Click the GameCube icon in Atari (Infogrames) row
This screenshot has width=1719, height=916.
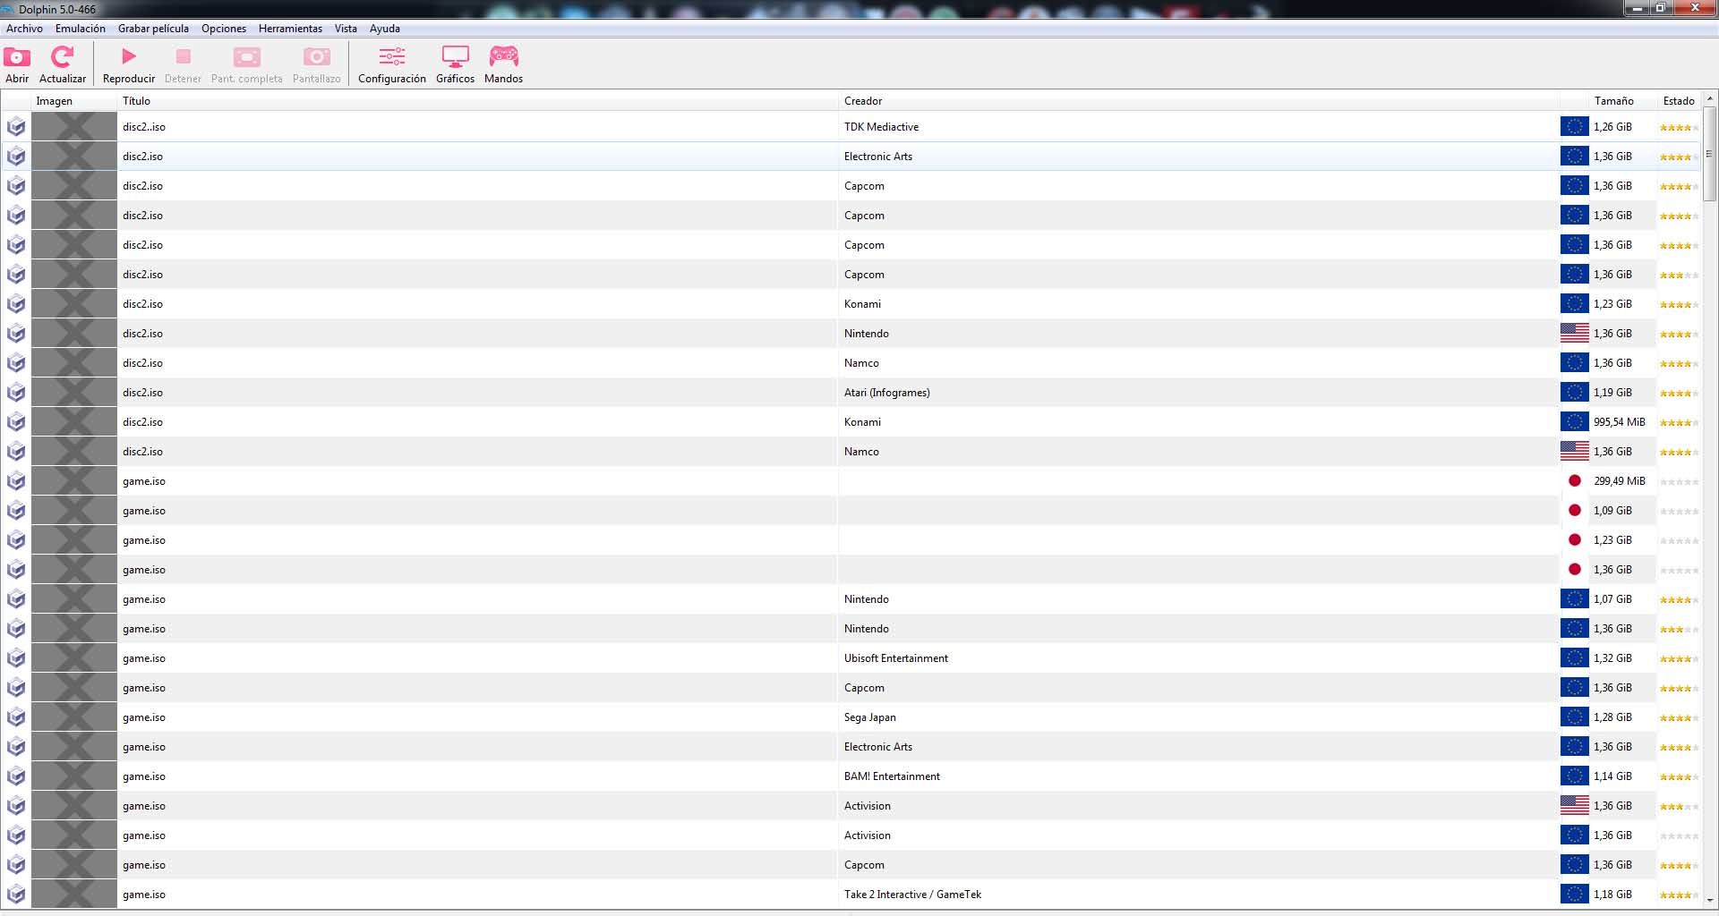pyautogui.click(x=16, y=393)
